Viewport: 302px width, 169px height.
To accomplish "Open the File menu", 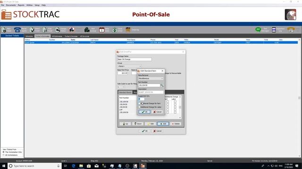I will tap(2, 5).
